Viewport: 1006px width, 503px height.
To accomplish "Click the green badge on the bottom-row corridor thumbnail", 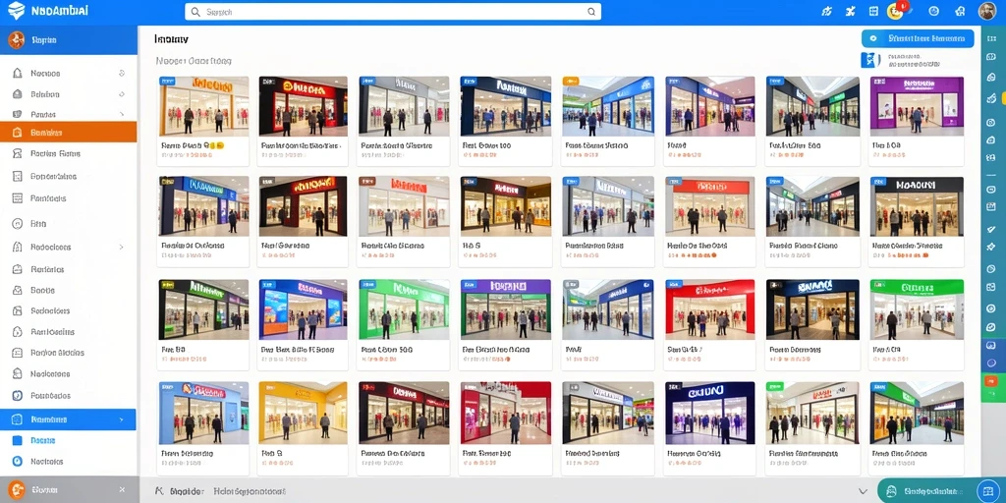I will click(775, 387).
